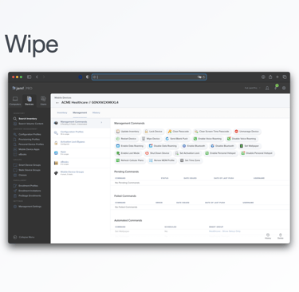Select the Apps list row
Screen dimensions: 299x292
81,153
